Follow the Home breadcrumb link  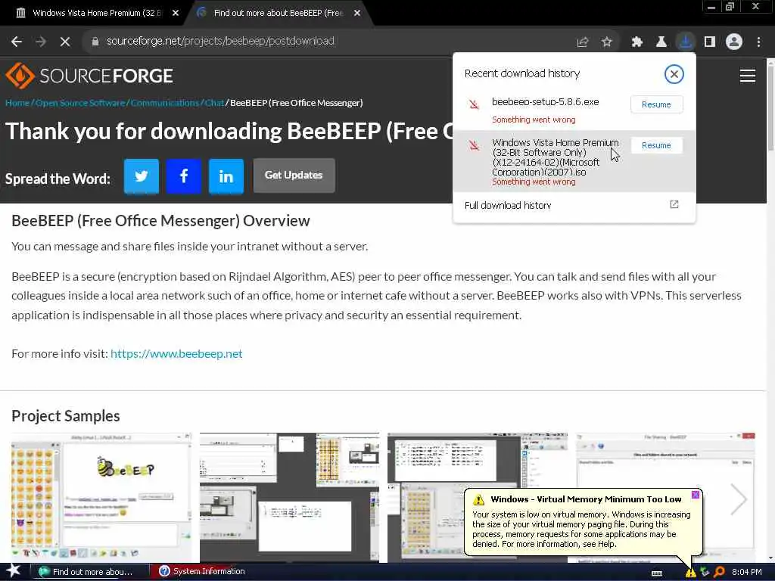(17, 103)
